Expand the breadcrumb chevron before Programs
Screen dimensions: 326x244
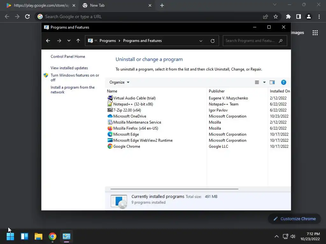click(96, 41)
